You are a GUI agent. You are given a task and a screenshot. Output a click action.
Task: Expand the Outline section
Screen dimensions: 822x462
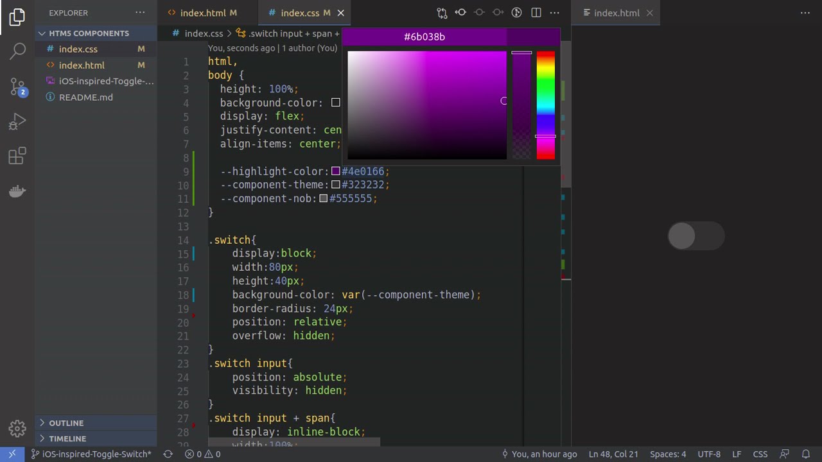[x=96, y=423]
